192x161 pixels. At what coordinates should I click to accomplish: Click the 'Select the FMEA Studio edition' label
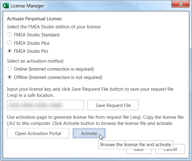[54, 27]
